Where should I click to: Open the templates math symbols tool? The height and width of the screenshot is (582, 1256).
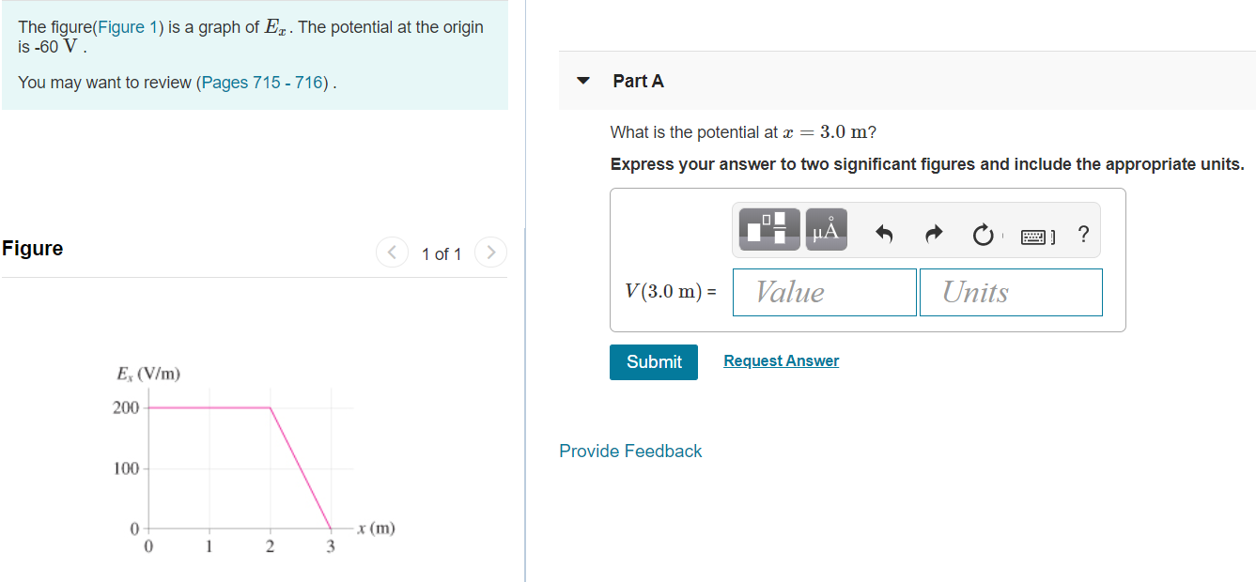pyautogui.click(x=769, y=230)
